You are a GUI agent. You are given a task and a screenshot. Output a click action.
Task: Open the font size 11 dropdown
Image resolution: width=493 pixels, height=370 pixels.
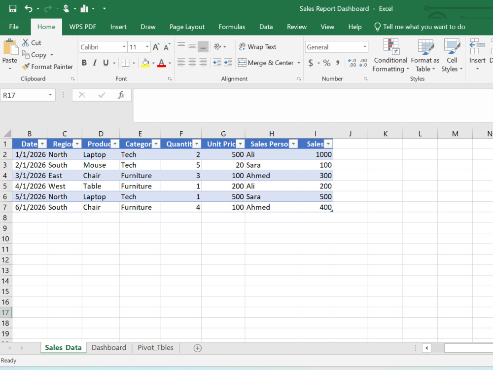pyautogui.click(x=147, y=47)
